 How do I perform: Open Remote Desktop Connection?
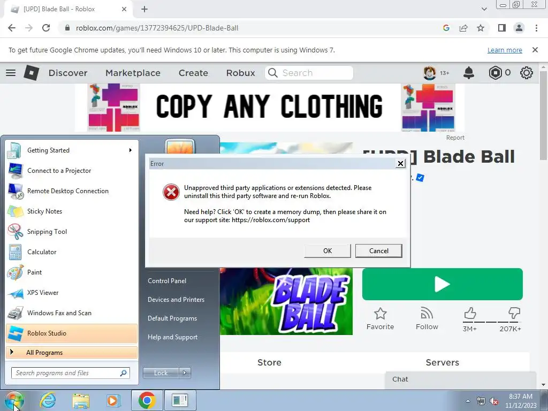point(72,191)
